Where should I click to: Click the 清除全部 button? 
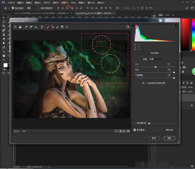coord(169,130)
